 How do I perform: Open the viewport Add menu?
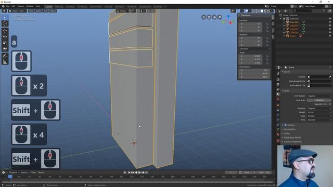tap(46, 11)
